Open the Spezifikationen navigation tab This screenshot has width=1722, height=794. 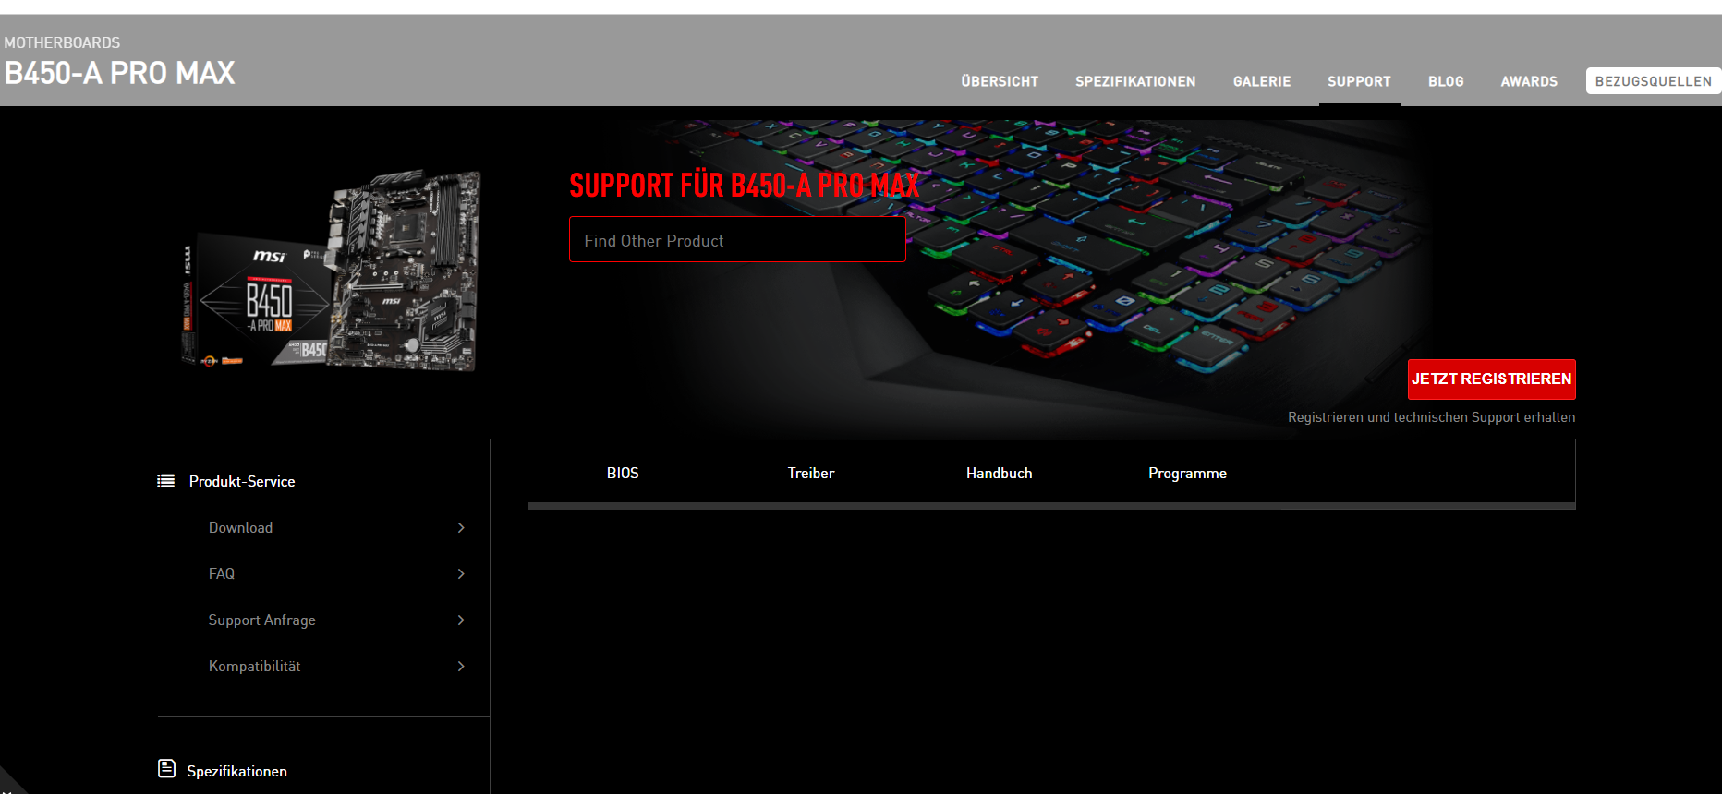pos(1135,81)
